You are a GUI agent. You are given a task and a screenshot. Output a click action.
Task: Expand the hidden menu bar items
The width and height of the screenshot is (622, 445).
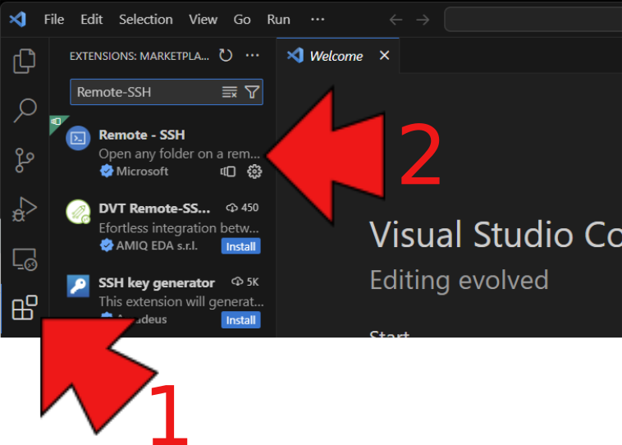point(318,19)
